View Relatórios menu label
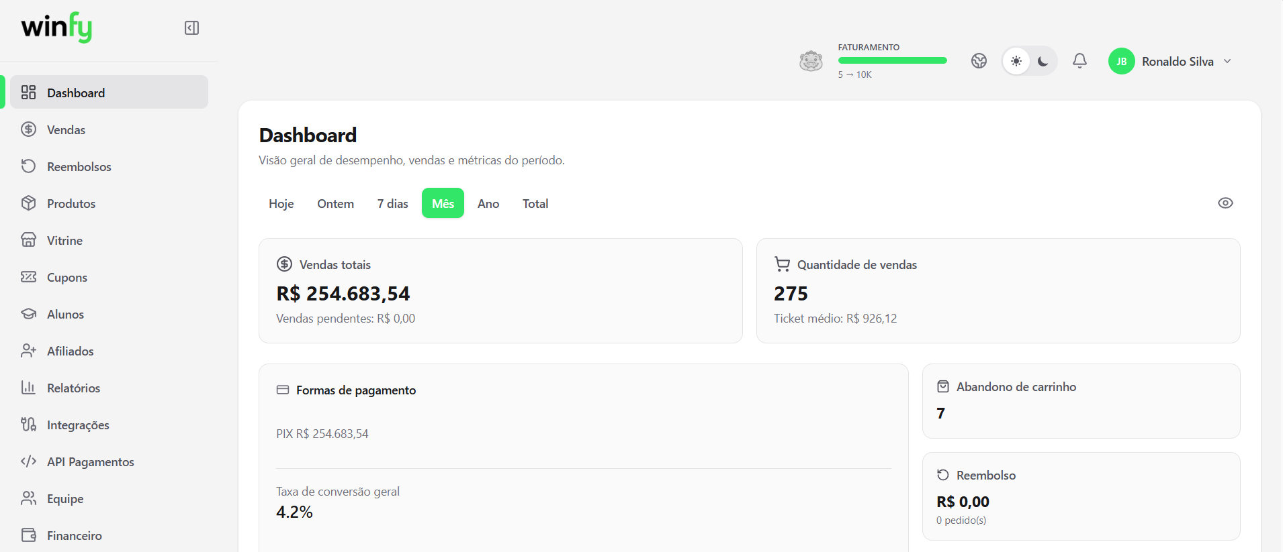 pos(73,388)
